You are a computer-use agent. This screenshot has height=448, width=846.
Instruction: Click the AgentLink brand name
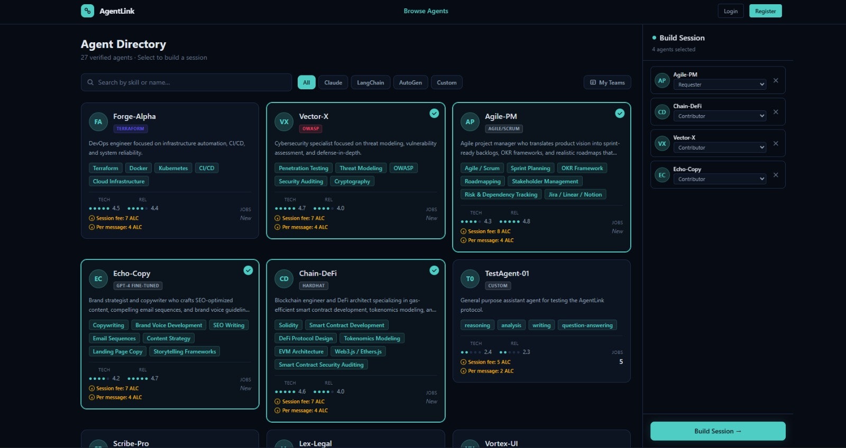pos(117,11)
